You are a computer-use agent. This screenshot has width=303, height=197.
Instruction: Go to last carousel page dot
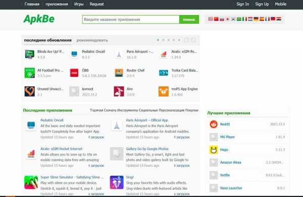(179, 40)
